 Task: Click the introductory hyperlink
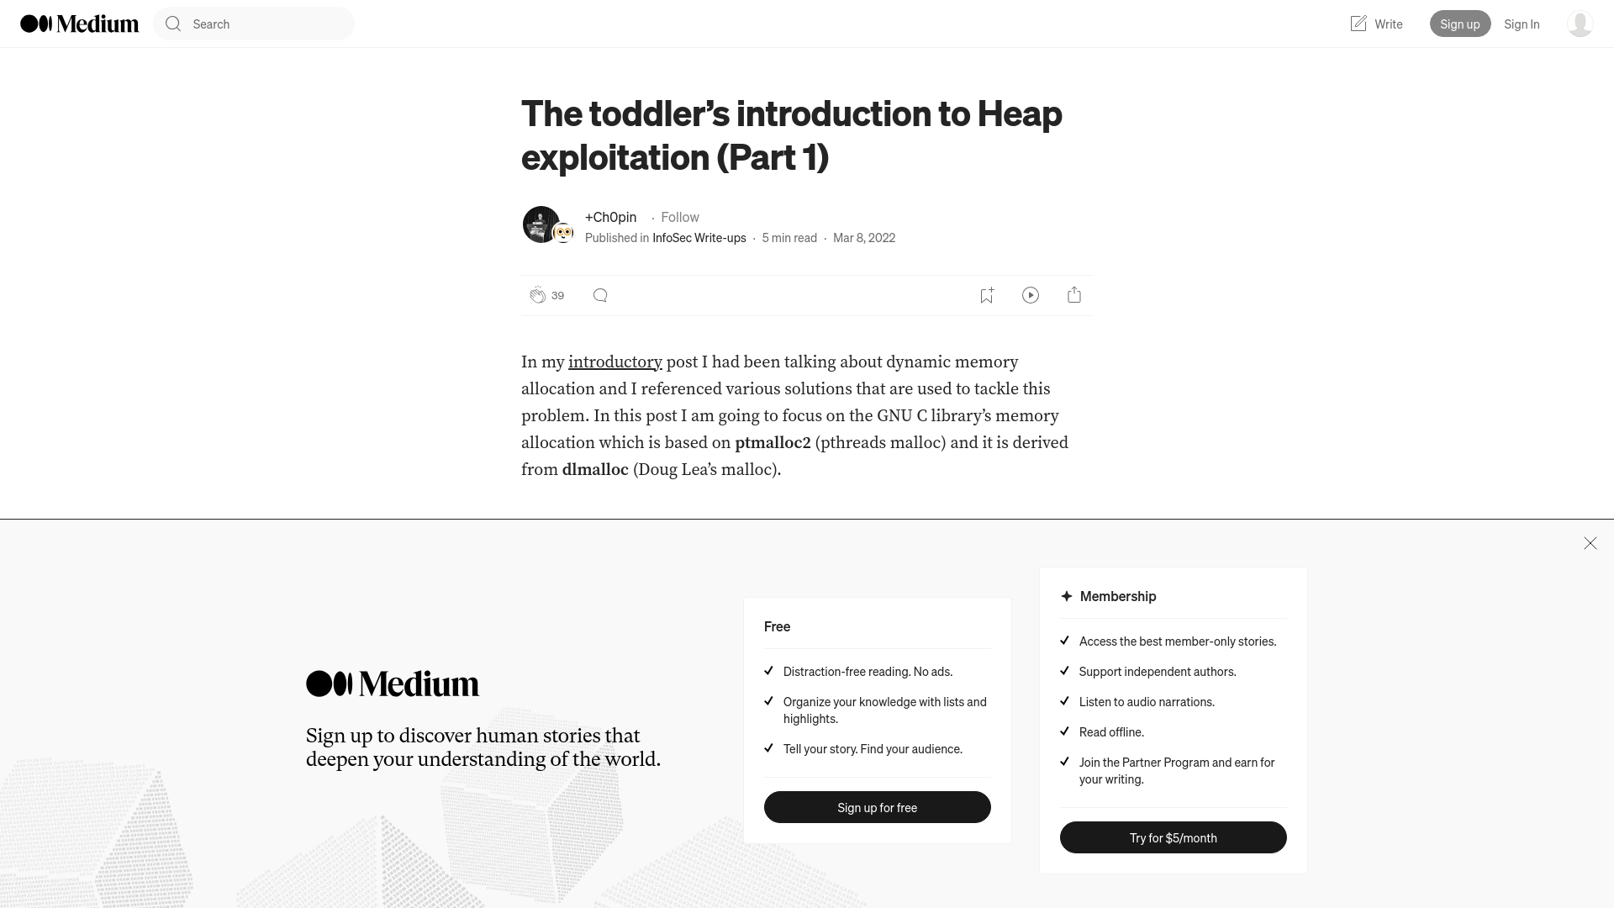615,362
